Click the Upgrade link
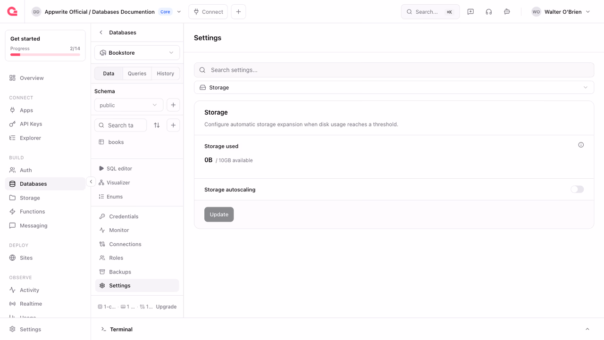Viewport: 604px width, 340px height. coord(166,307)
